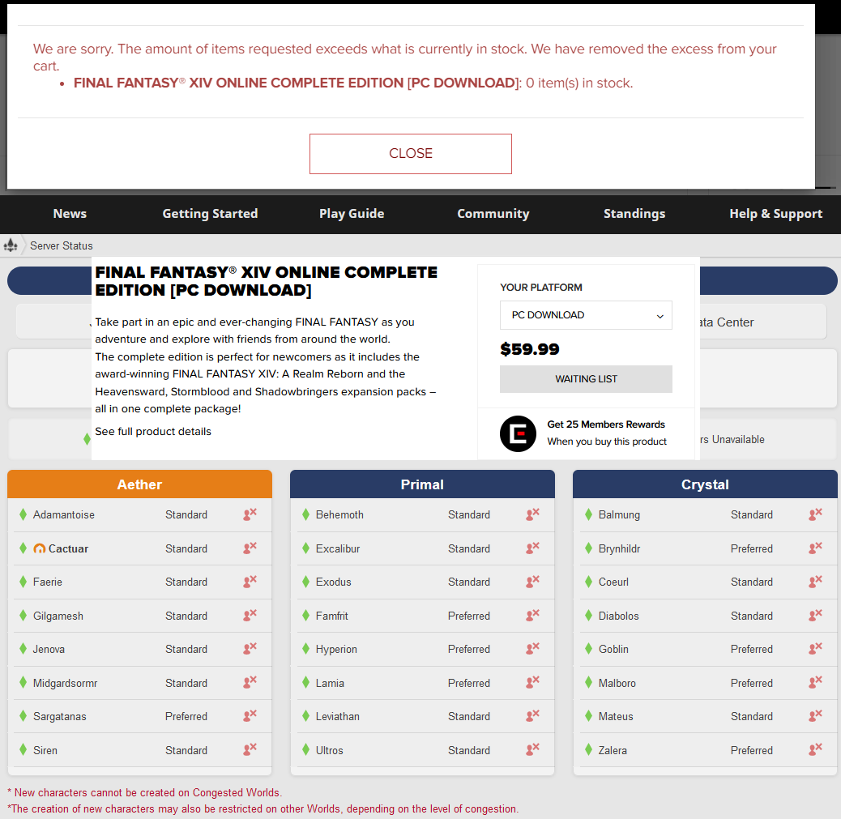
Task: Click Midgardsormr character creation unavailable icon
Action: [250, 682]
